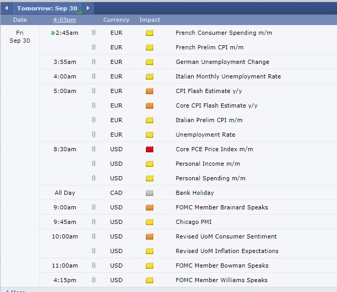337x292 pixels.
Task: Open Italian Monthly Unemployment Rate event
Action: coord(228,76)
